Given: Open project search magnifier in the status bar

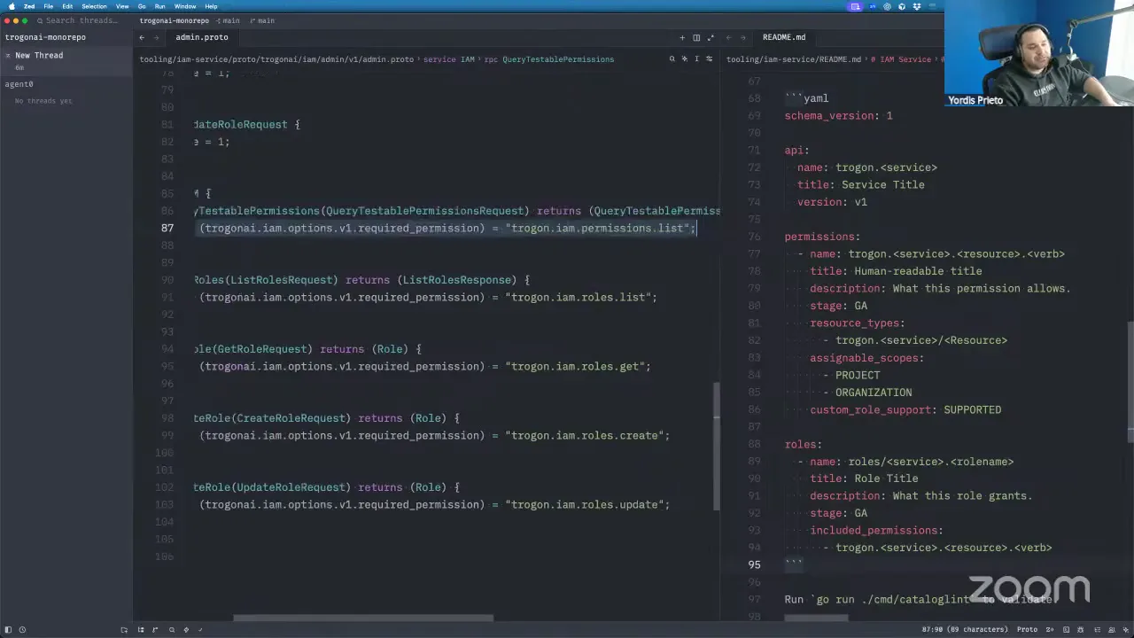Looking at the screenshot, I should click(170, 630).
